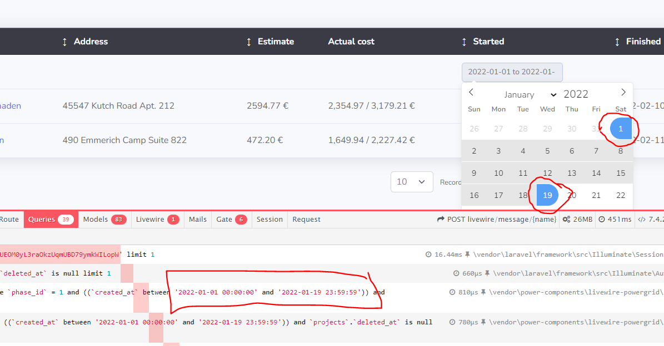Sort the Finished column
This screenshot has height=346, width=664.
(x=617, y=41)
